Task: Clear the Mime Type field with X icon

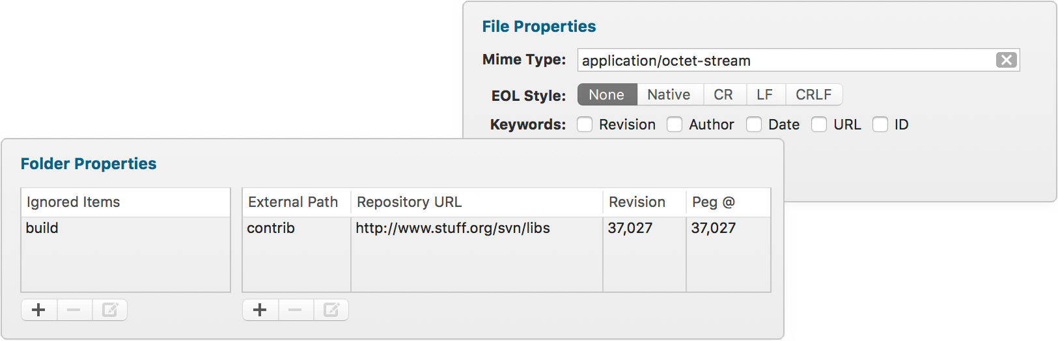Action: pos(1006,60)
